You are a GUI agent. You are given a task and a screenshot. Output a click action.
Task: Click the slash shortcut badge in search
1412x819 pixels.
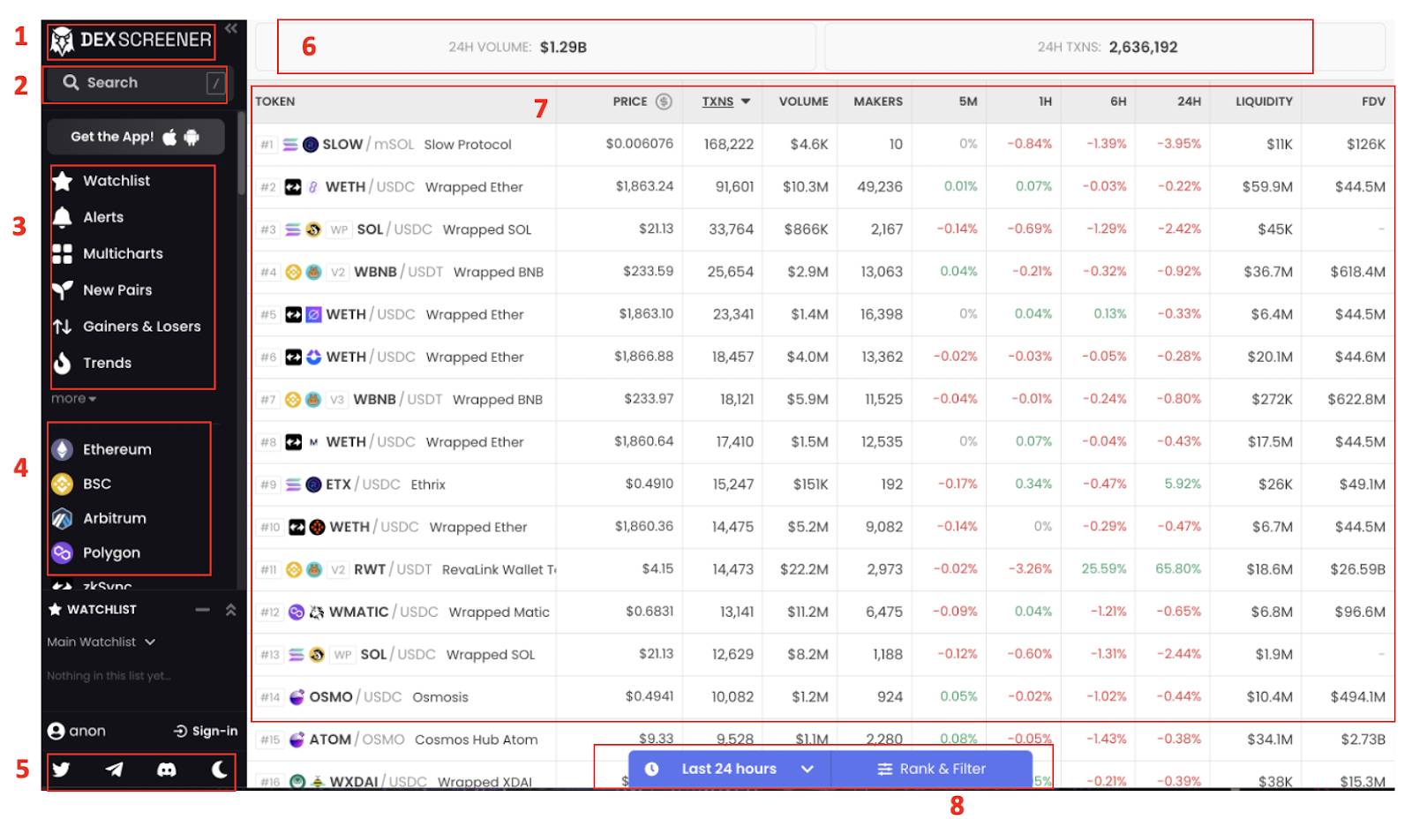point(215,83)
